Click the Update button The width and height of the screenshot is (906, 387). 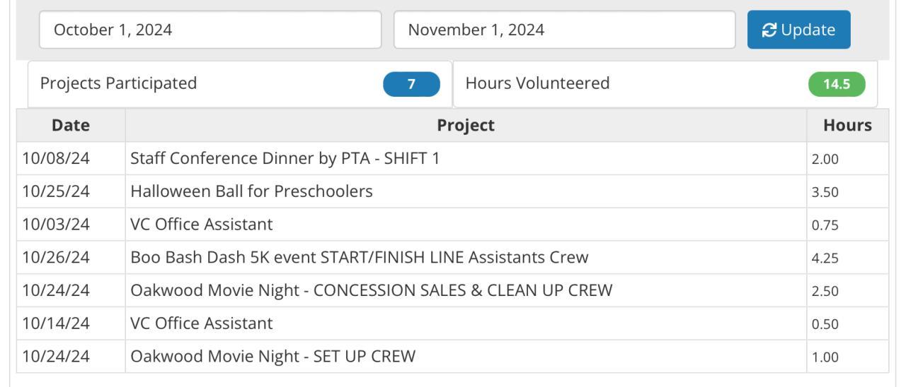798,30
